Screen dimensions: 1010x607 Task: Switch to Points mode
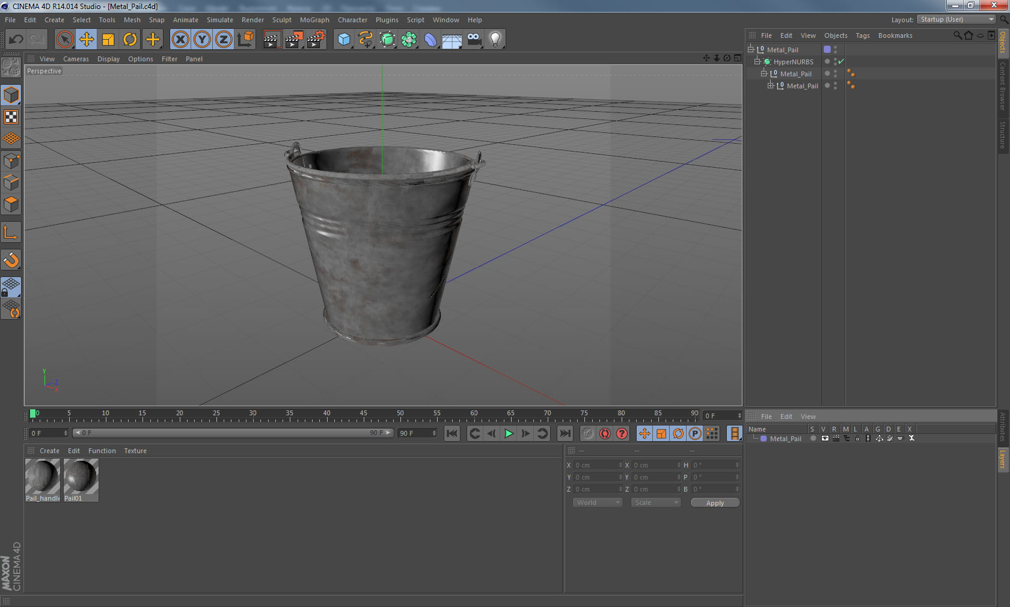point(11,161)
